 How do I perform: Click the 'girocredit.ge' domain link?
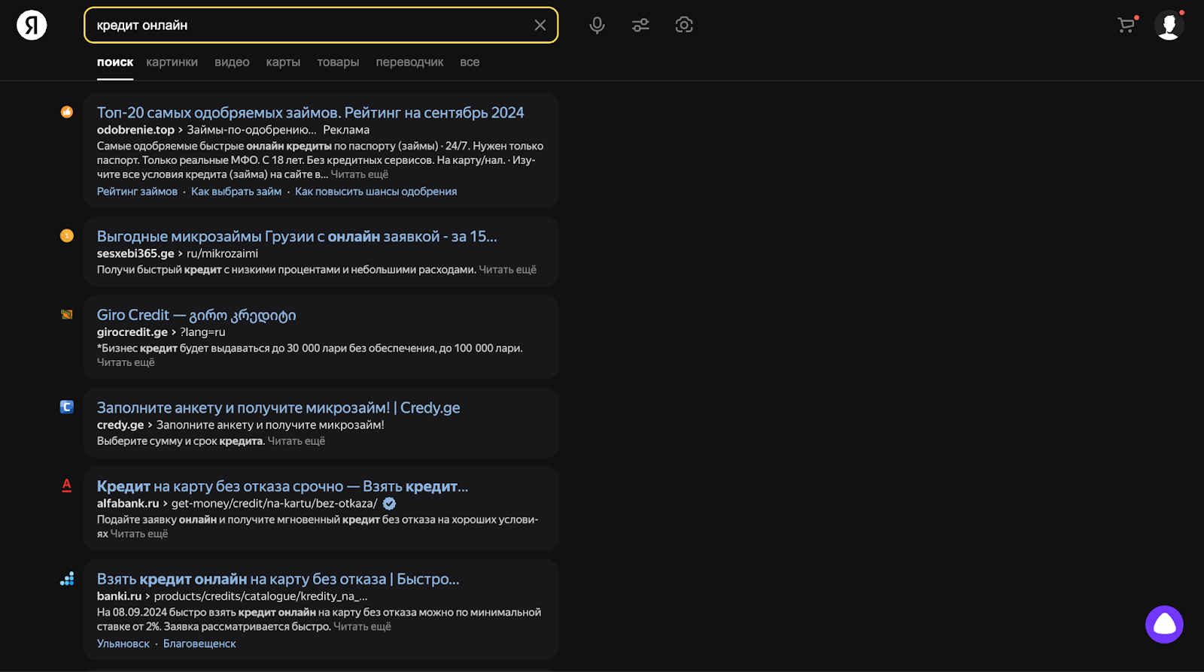point(132,332)
